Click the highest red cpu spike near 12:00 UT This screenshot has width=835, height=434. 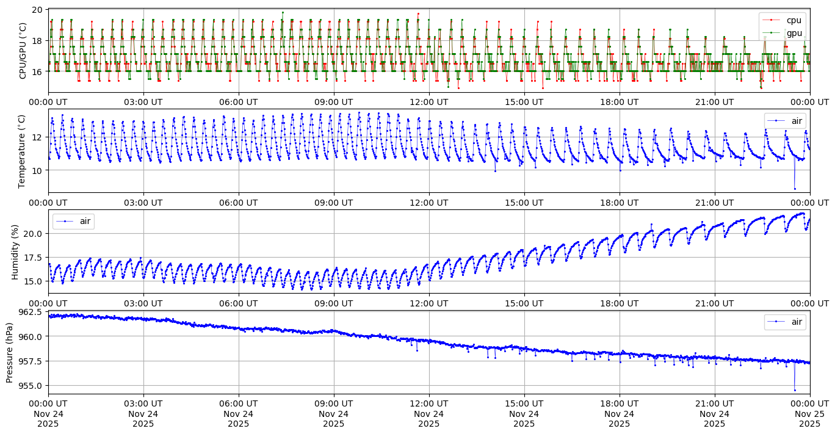pos(418,13)
